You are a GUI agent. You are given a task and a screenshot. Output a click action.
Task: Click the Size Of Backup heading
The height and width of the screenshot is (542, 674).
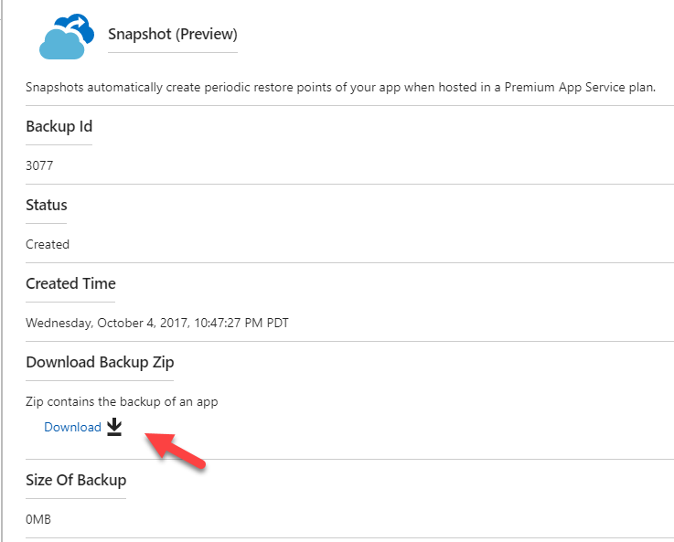pyautogui.click(x=76, y=480)
